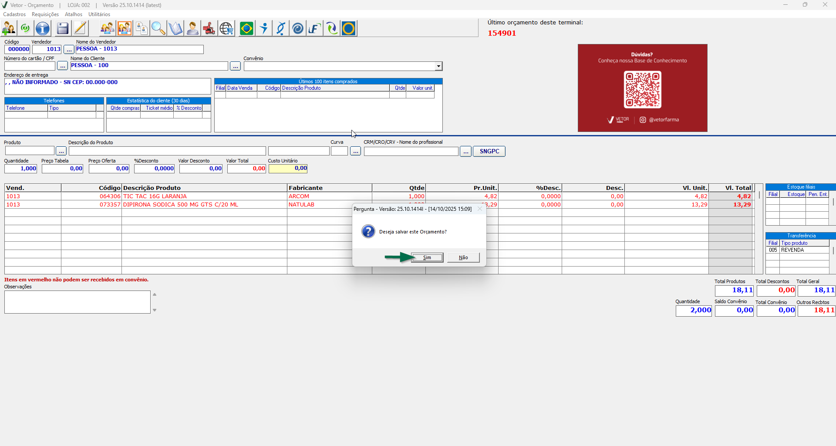Image resolution: width=836 pixels, height=446 pixels.
Task: Click the blue information icon
Action: [43, 29]
